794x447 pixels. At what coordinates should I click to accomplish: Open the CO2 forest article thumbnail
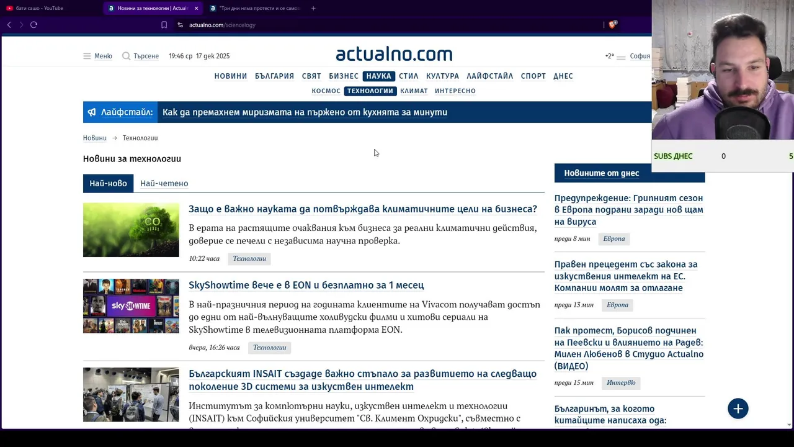[131, 230]
